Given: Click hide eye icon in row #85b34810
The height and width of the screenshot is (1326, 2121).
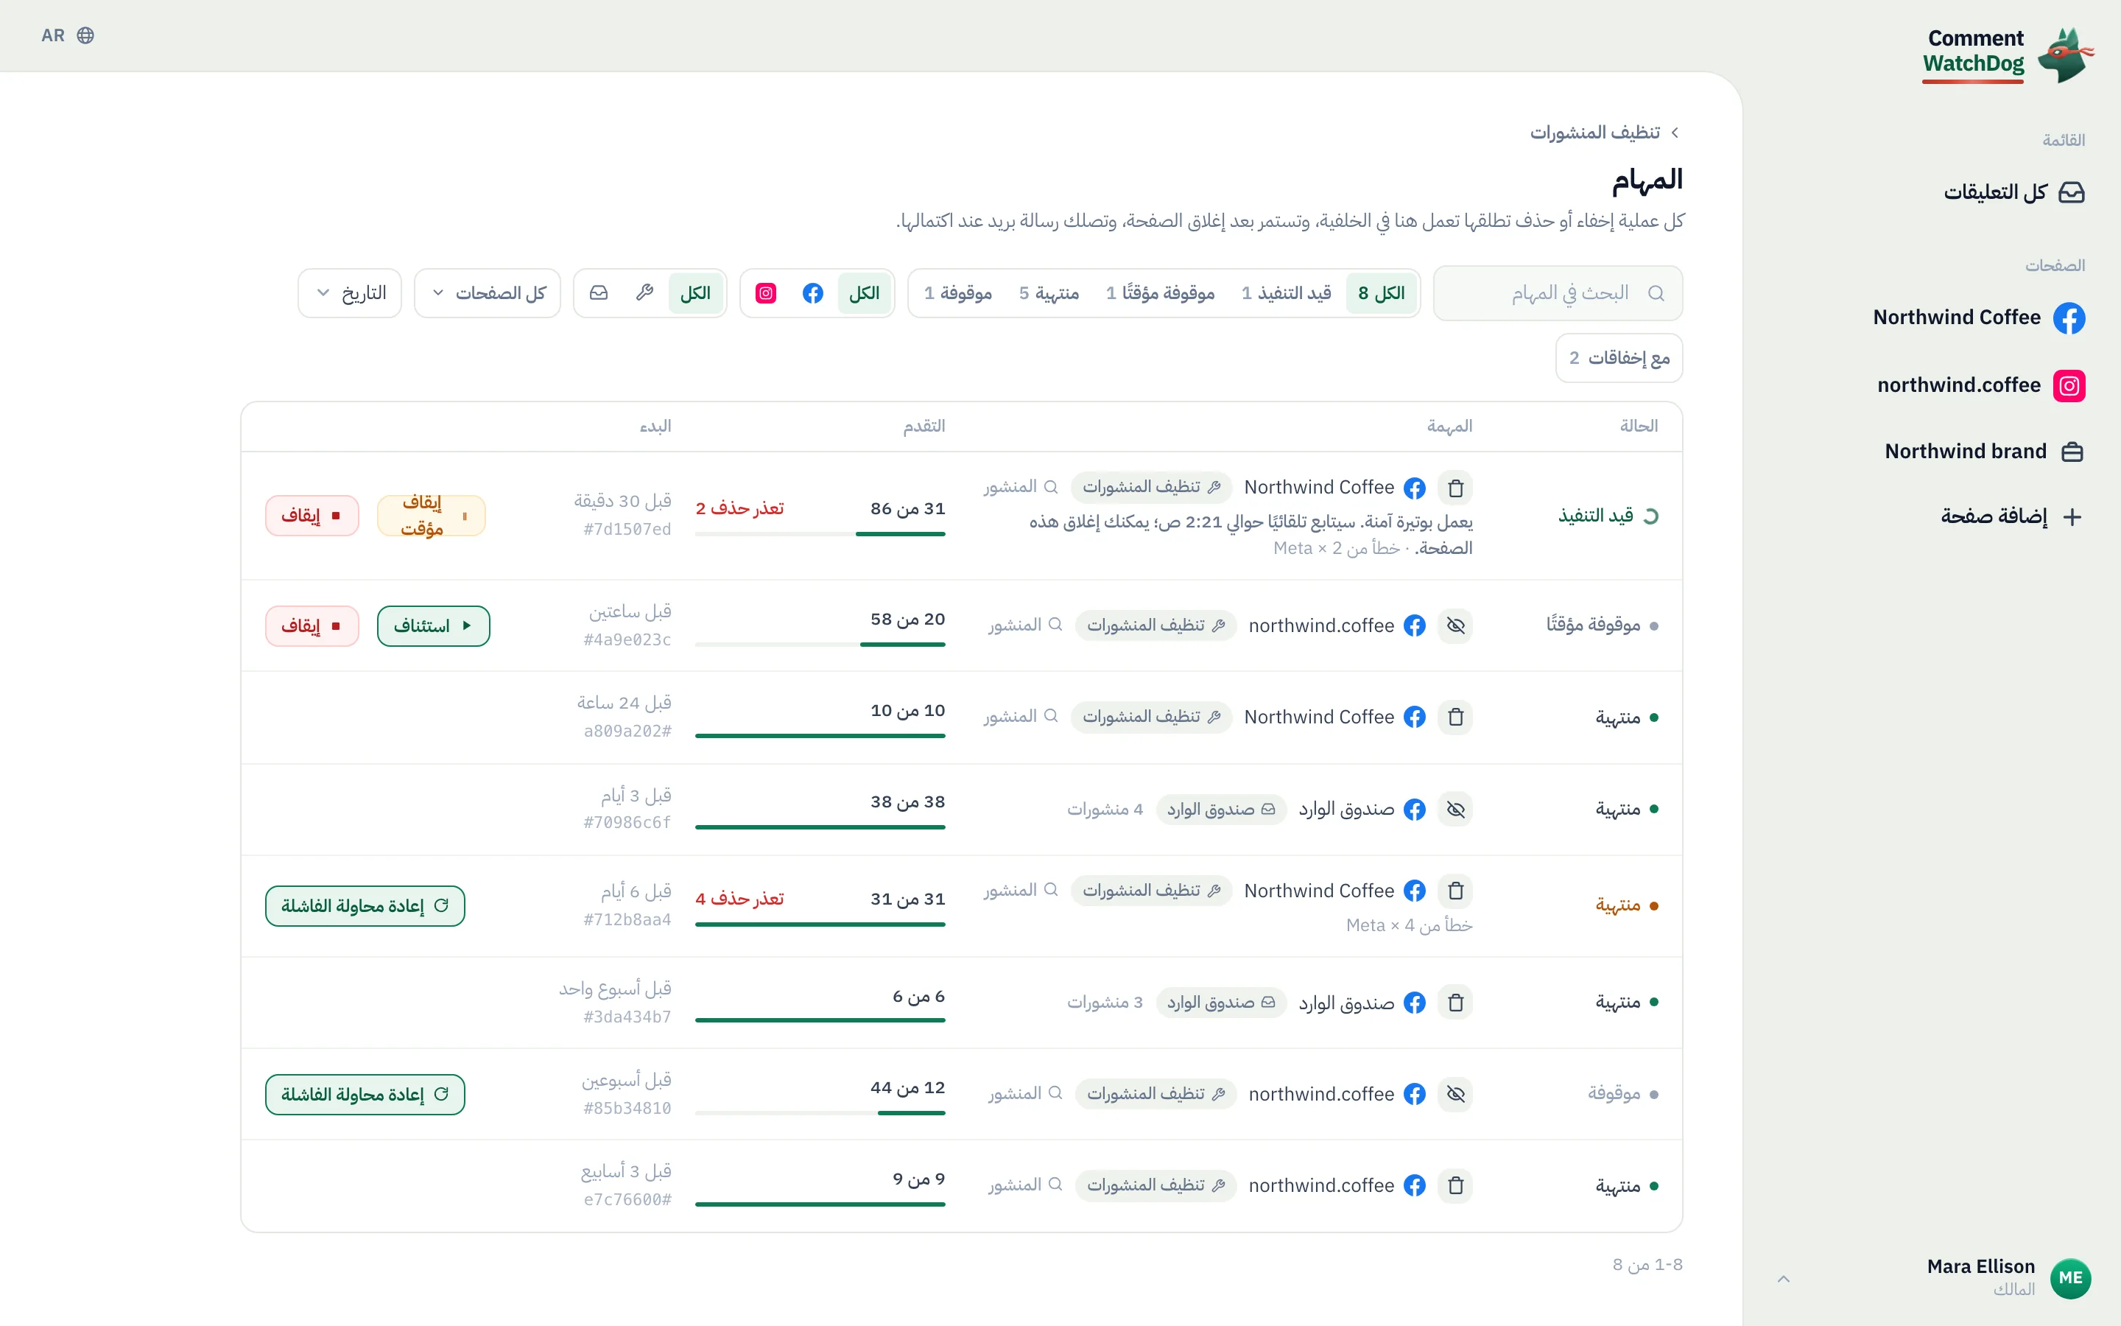Looking at the screenshot, I should pos(1456,1094).
